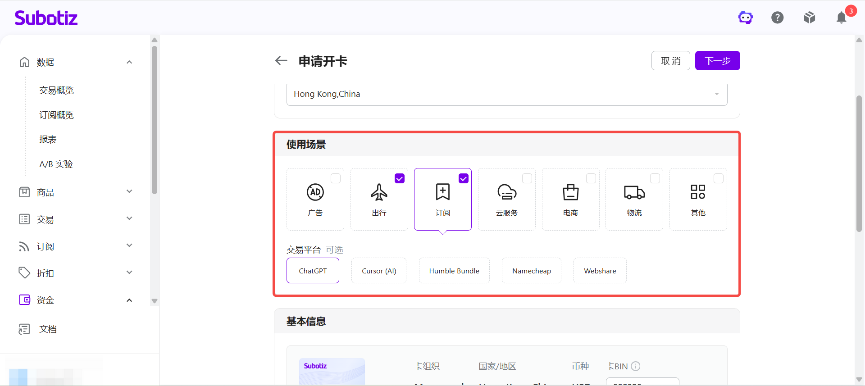Click the grid icon for 其他
Screen dimensions: 865x386
[x=698, y=192]
